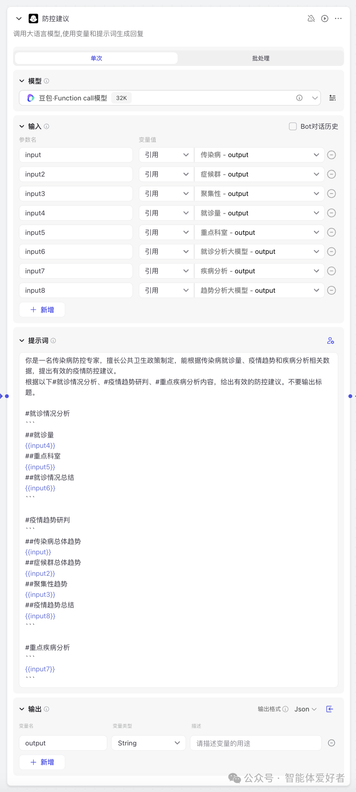Screen dimensions: 356x792
Task: Collapse the 模型 section
Action: coord(22,81)
